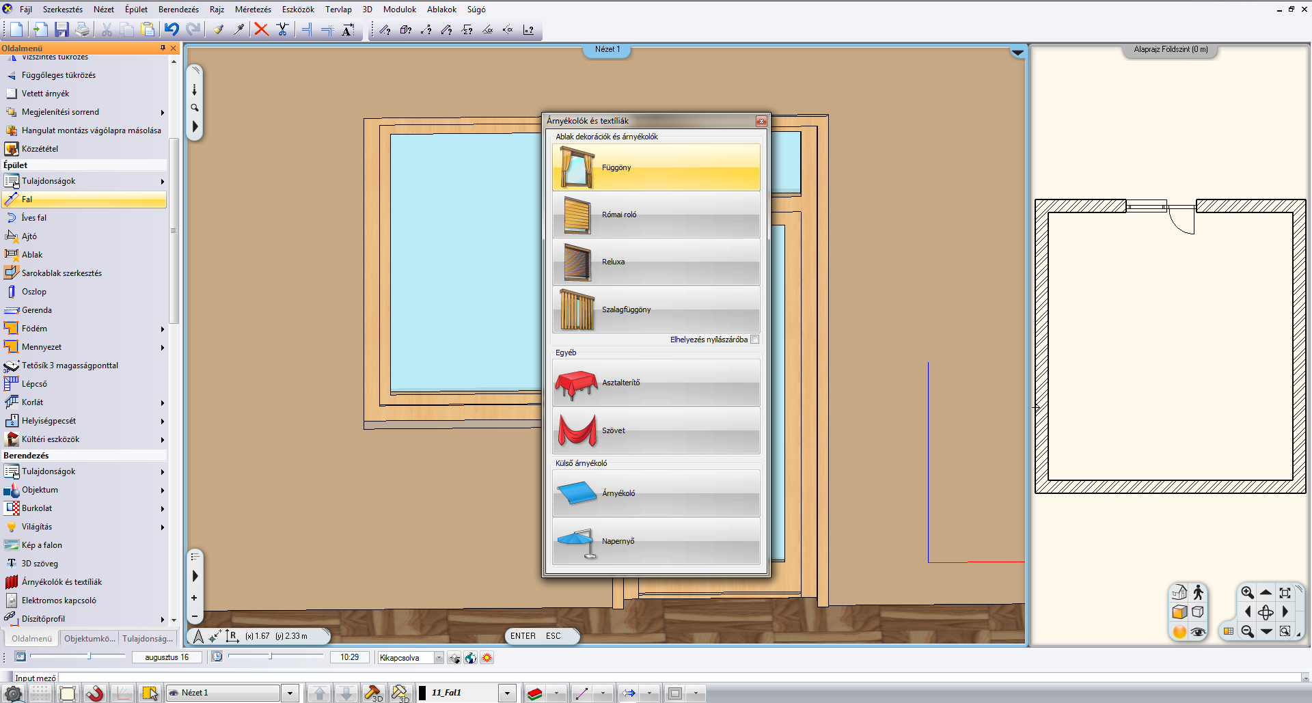This screenshot has width=1312, height=703.
Task: Click the Undo arrow in toolbar
Action: (172, 29)
